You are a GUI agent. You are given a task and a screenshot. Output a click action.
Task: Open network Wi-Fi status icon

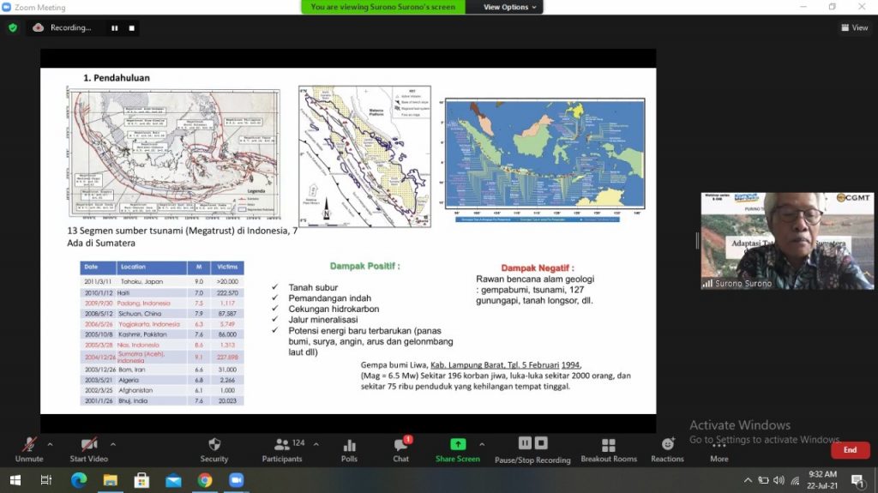pos(795,480)
